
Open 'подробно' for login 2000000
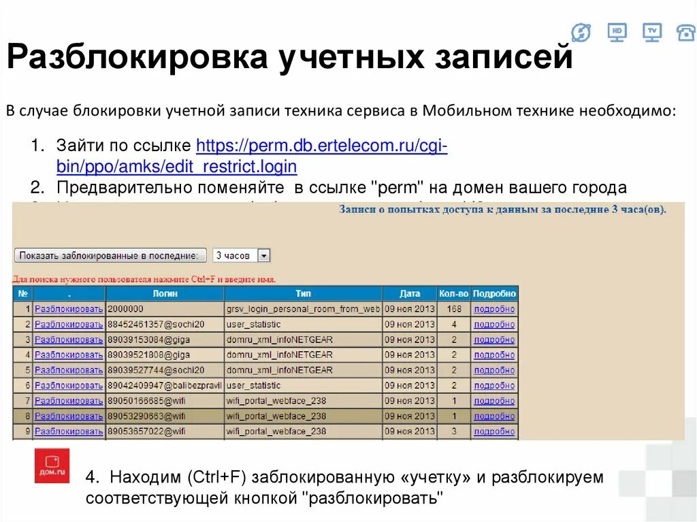(x=494, y=309)
